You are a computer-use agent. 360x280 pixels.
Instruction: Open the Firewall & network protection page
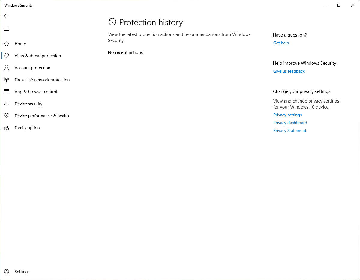point(42,80)
